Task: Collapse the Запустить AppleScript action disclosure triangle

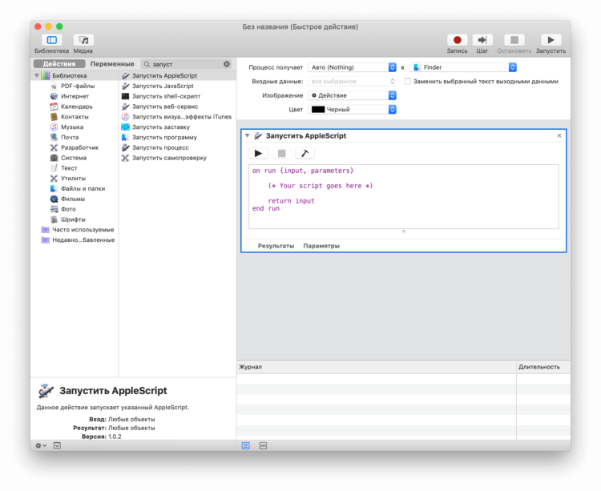Action: 248,135
